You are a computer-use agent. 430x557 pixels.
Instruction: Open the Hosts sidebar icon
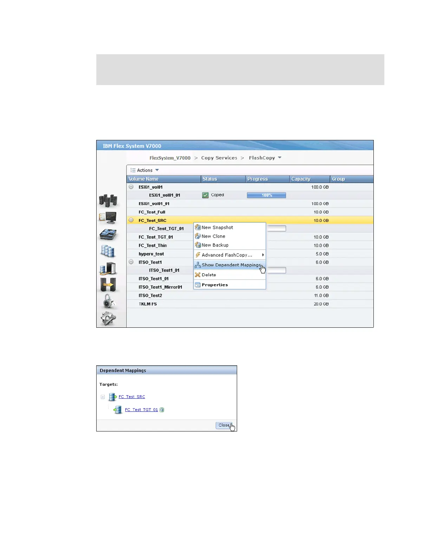[x=108, y=268]
